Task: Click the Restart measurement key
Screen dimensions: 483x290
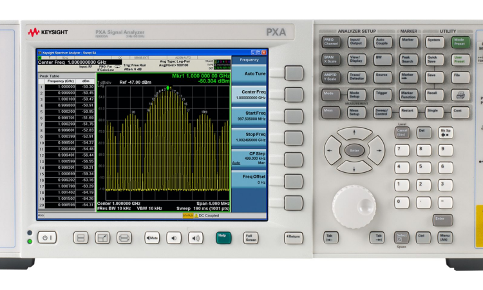Action: pyautogui.click(x=408, y=113)
